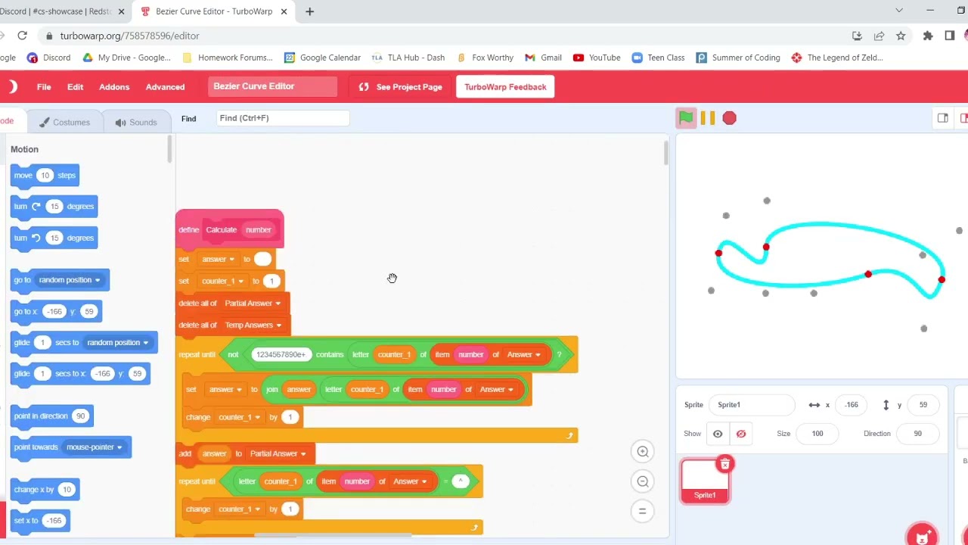Open 'set answer' variable dropdown

pos(231,260)
